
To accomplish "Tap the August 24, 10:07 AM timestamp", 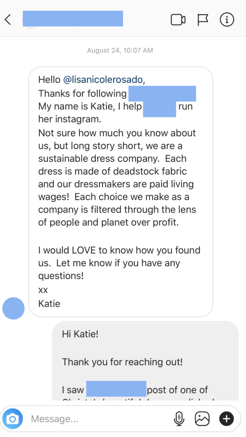I will [120, 50].
